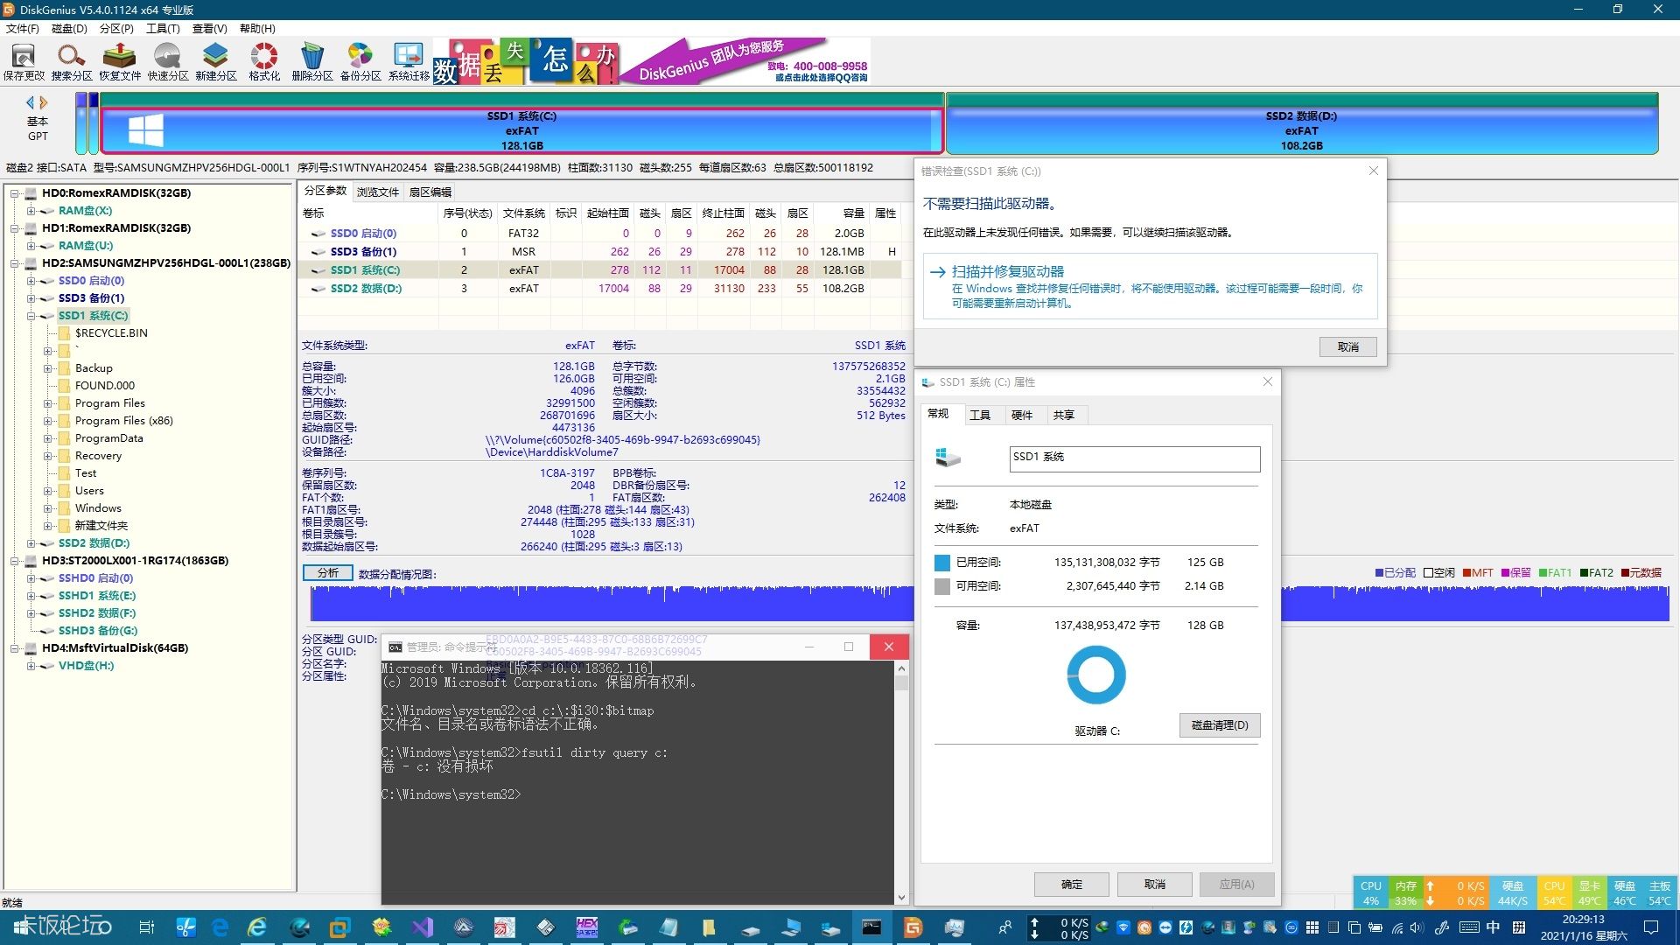This screenshot has width=1680, height=945.
Task: Close the command prompt window
Action: [x=889, y=647]
